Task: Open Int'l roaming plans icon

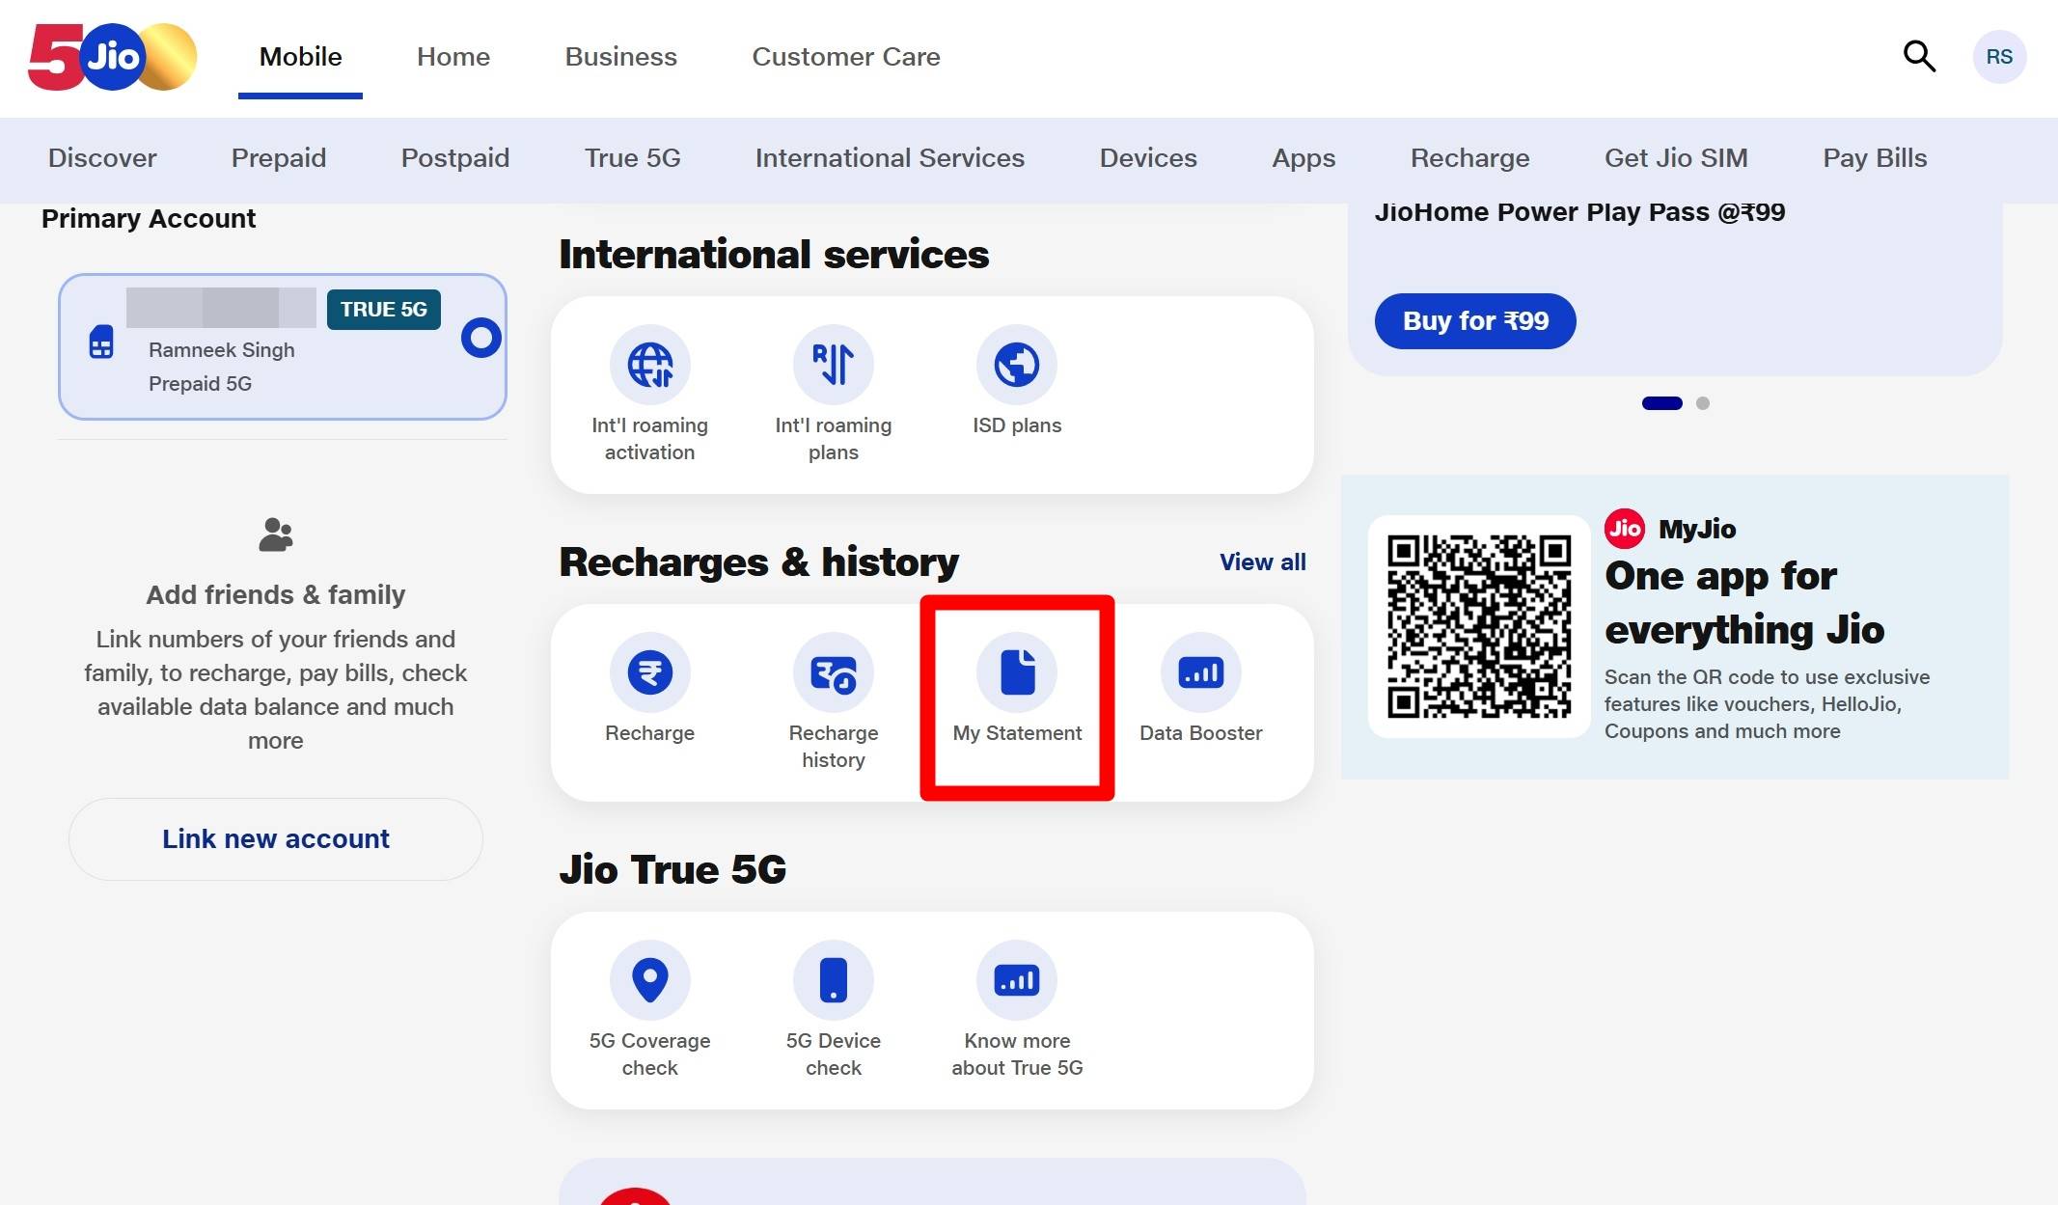Action: 834,365
